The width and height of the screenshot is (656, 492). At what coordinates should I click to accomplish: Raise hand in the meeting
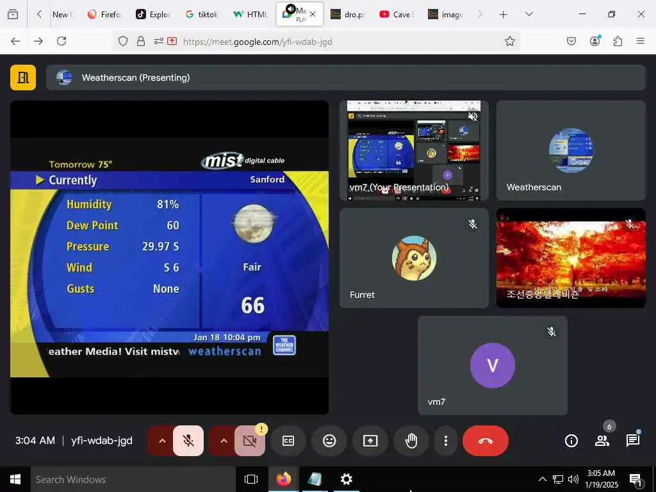coord(411,441)
